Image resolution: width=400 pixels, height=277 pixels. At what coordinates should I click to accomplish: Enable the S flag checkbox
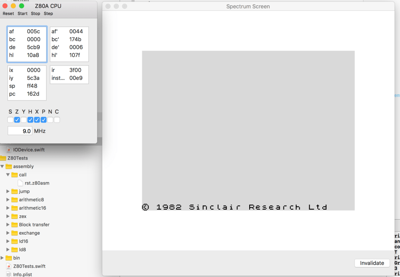tap(10, 120)
